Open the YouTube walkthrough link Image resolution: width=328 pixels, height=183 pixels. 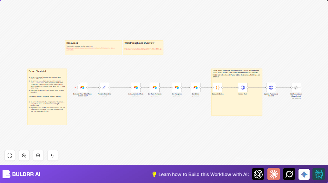click(143, 49)
